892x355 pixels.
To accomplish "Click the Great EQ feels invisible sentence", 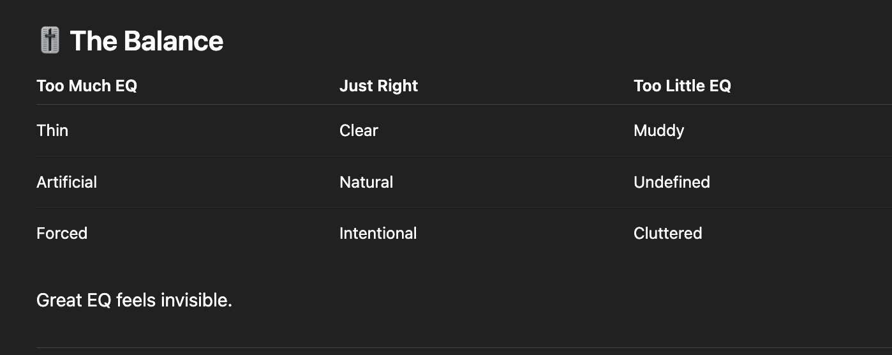I will coord(134,299).
